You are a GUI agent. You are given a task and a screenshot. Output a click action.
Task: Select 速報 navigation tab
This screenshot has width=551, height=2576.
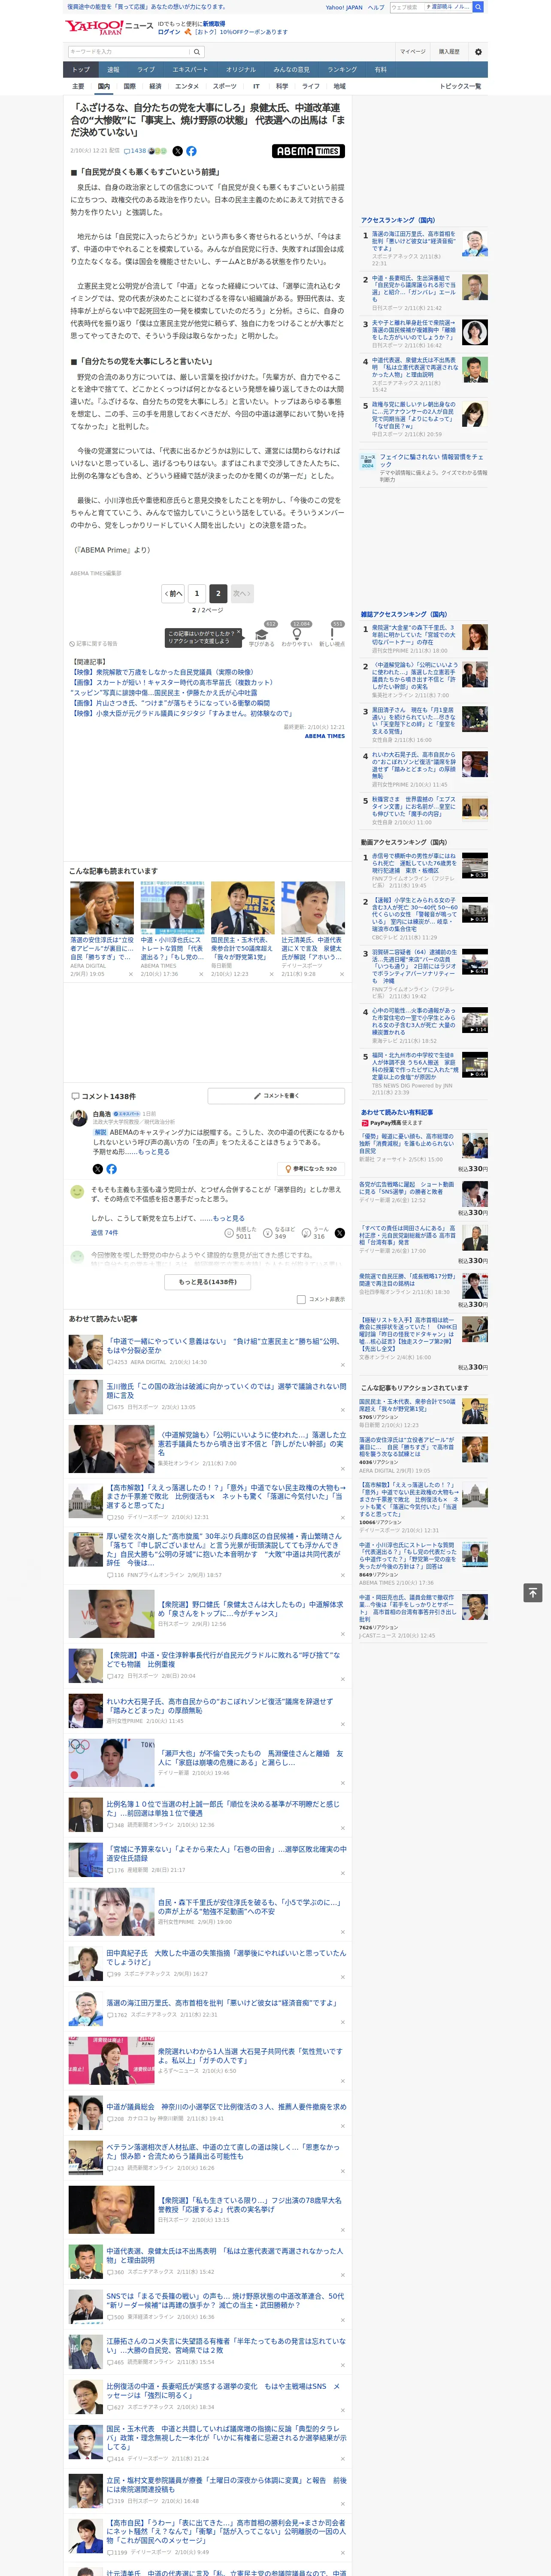pos(113,70)
